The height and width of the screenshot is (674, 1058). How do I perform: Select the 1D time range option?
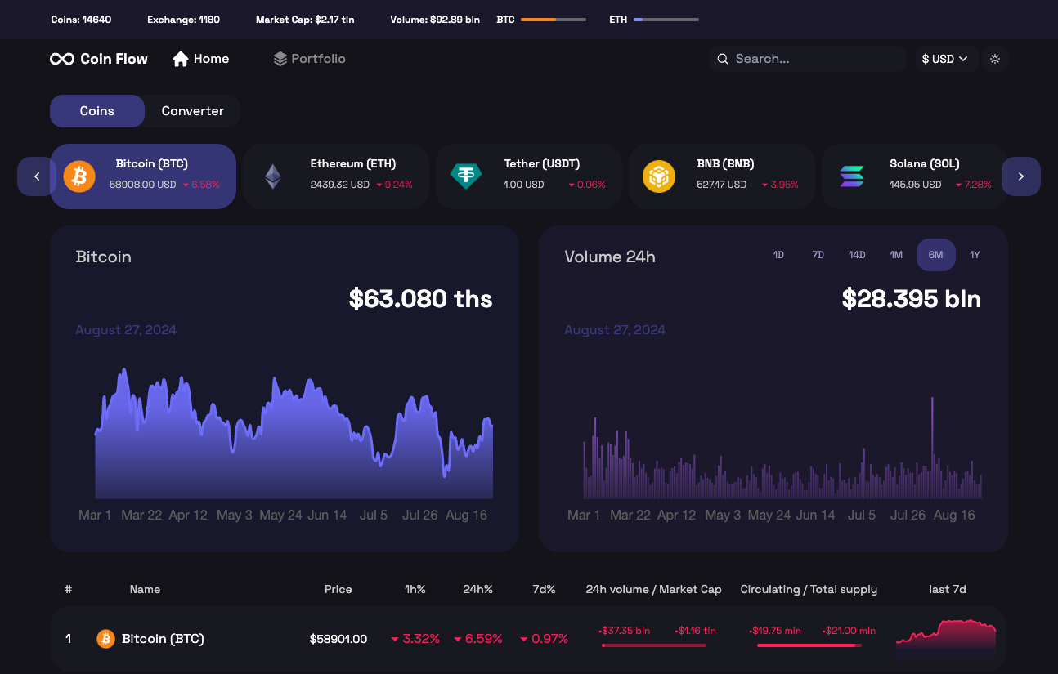pos(778,255)
